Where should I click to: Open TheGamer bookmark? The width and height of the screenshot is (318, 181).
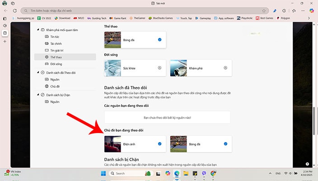coord(137,18)
